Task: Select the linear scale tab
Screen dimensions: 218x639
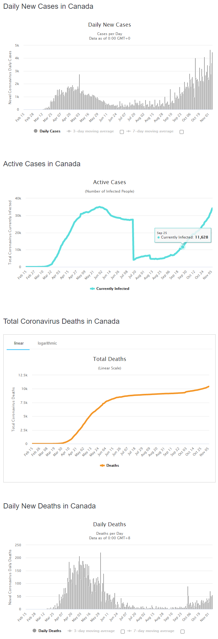Action: pyautogui.click(x=19, y=343)
